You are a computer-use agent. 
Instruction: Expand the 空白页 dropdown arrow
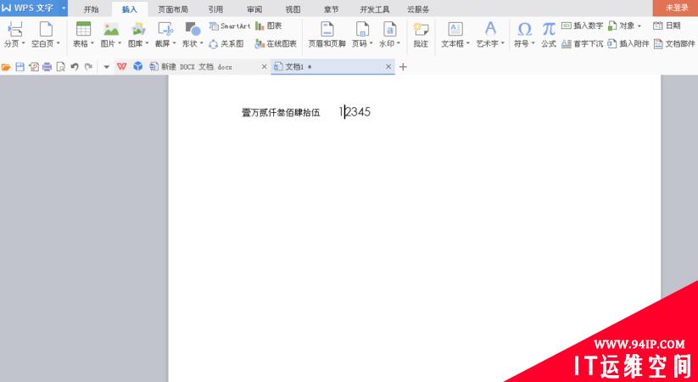tap(58, 43)
